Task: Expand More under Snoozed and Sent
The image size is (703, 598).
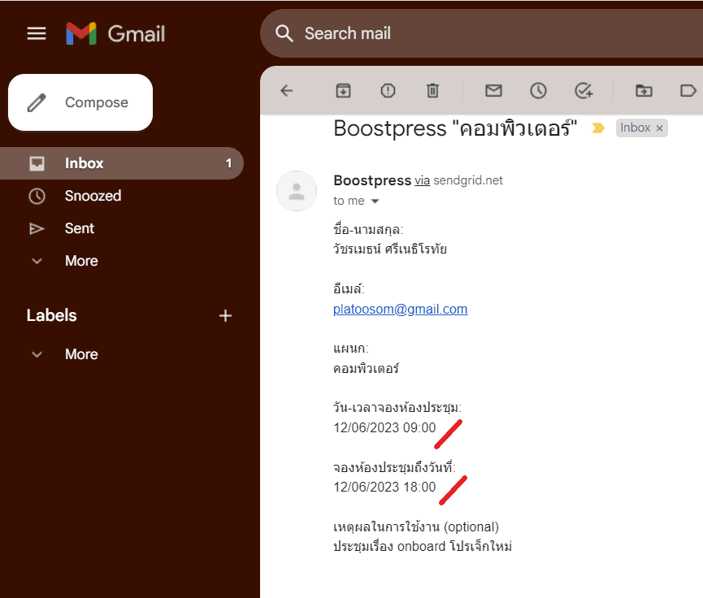Action: point(80,261)
